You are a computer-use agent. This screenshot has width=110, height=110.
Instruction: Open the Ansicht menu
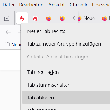click(x=56, y=5)
